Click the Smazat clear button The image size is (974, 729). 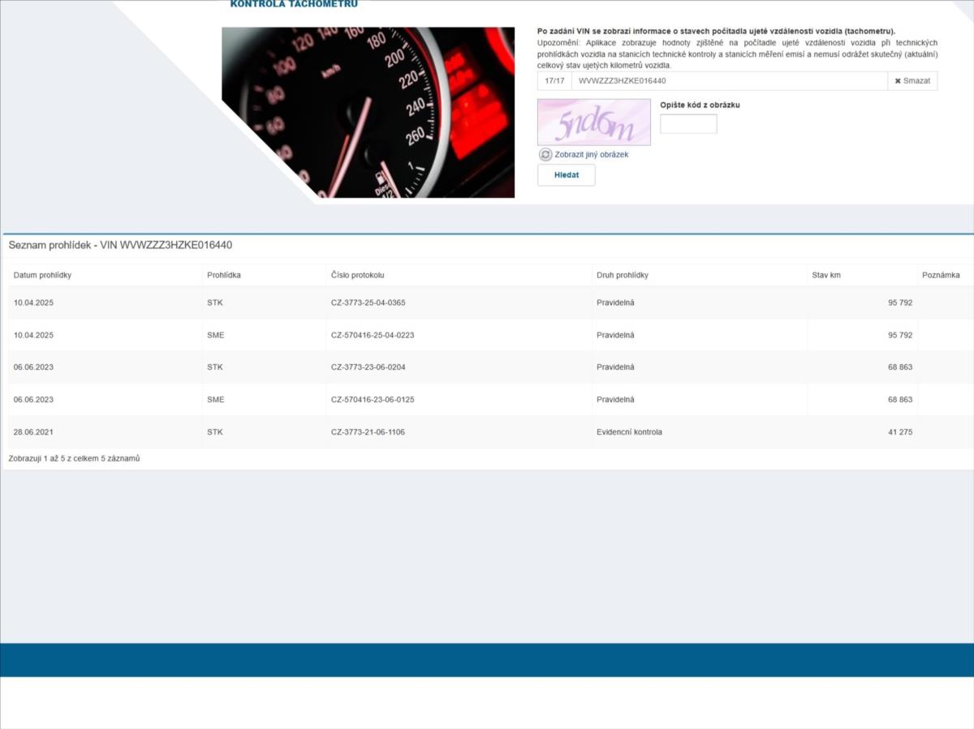coord(912,81)
